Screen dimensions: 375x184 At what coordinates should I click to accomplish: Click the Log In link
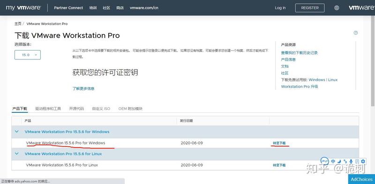[x=280, y=8]
